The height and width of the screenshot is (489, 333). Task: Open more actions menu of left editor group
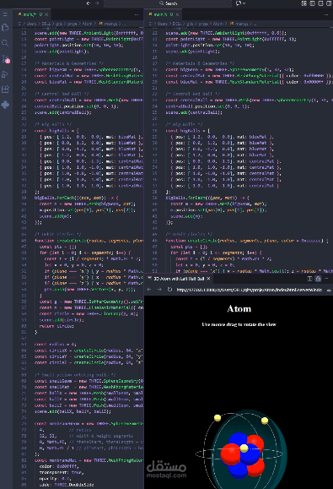(x=137, y=14)
